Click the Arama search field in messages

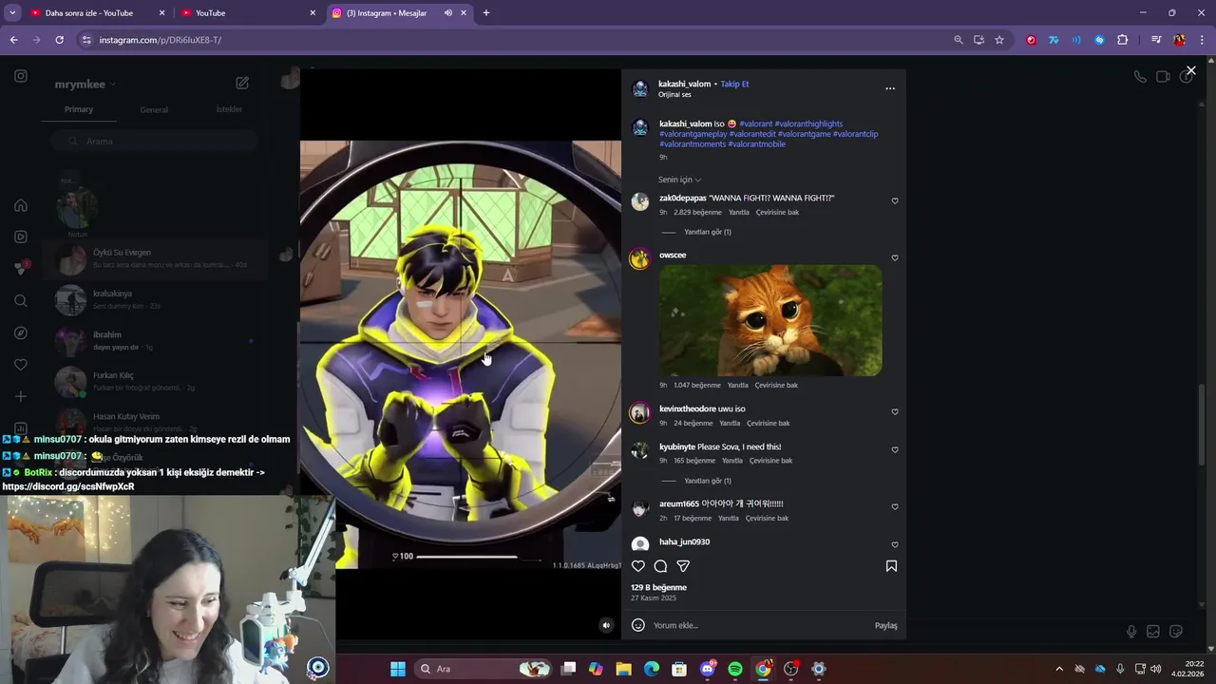pos(152,141)
